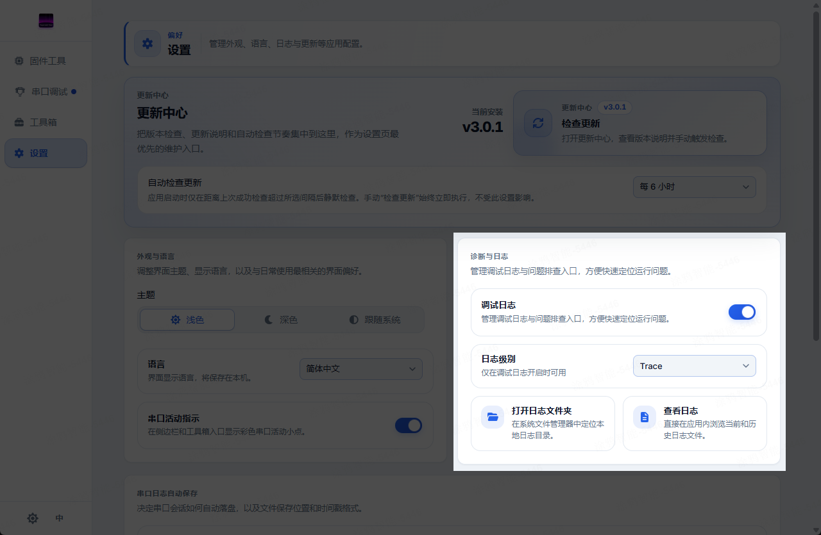Choose the 浅色 theme option
Screen dimensions: 821x535
pos(187,320)
